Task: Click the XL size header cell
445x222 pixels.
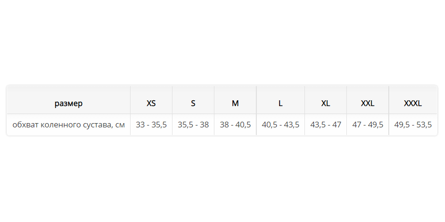Action: [x=325, y=103]
